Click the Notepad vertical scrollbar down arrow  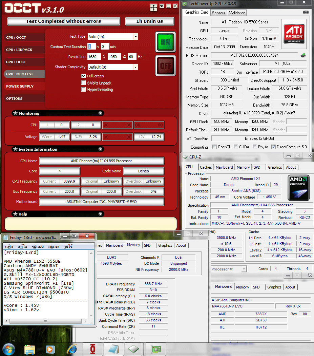click(x=91, y=315)
